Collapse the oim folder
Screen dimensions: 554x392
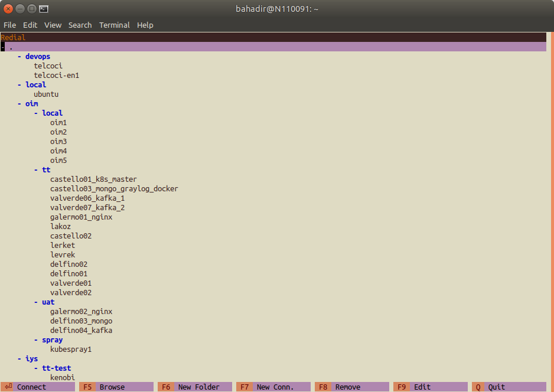point(19,103)
